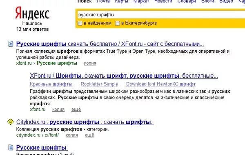This screenshot has height=155, width=245.
Task: Click 'Нашлось' text under logo
Action: click(32, 23)
